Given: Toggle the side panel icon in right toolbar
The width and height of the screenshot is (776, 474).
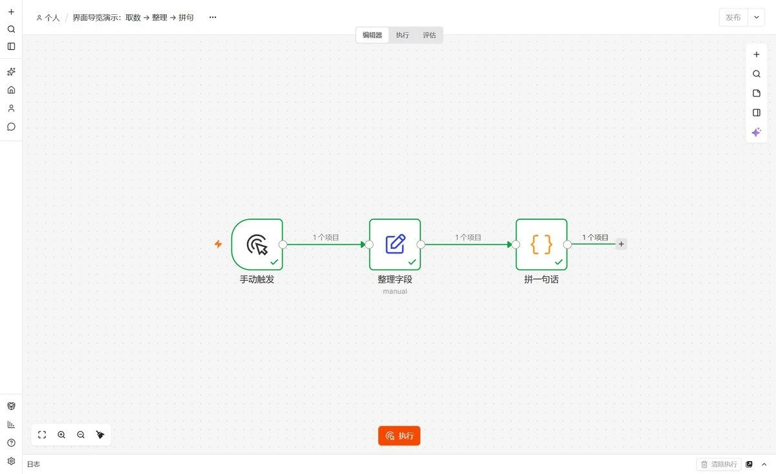Looking at the screenshot, I should pyautogui.click(x=757, y=113).
